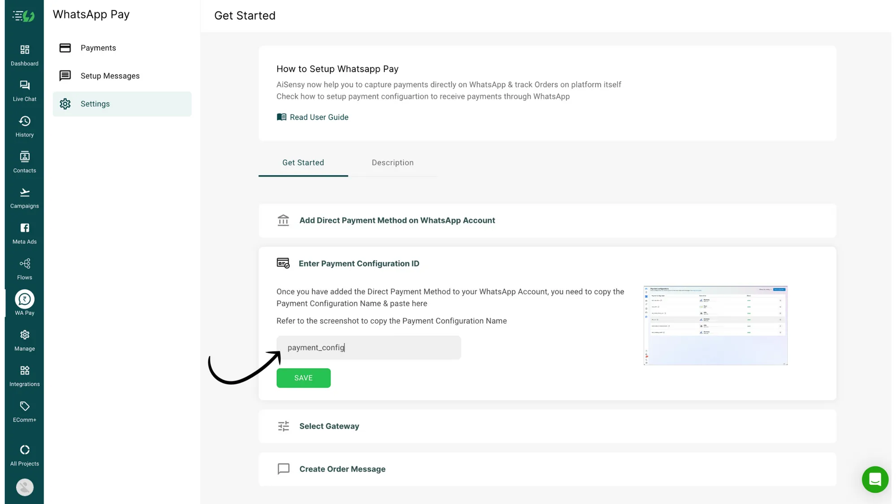Screen dimensions: 896x504
Task: Open Live Chat
Action: pos(24,90)
